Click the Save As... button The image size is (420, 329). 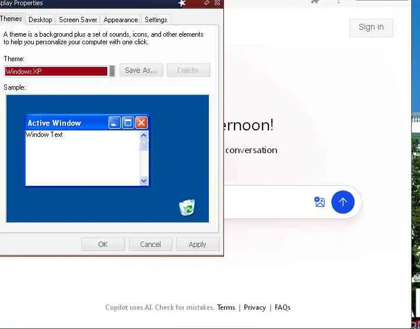tap(141, 70)
